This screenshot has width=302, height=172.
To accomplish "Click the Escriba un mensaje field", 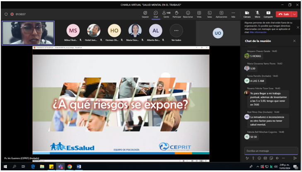I will tap(271, 151).
